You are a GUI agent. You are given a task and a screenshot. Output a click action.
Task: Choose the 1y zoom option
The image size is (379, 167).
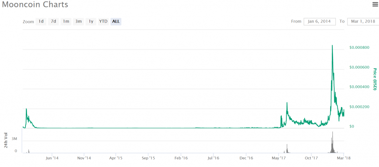pyautogui.click(x=91, y=21)
